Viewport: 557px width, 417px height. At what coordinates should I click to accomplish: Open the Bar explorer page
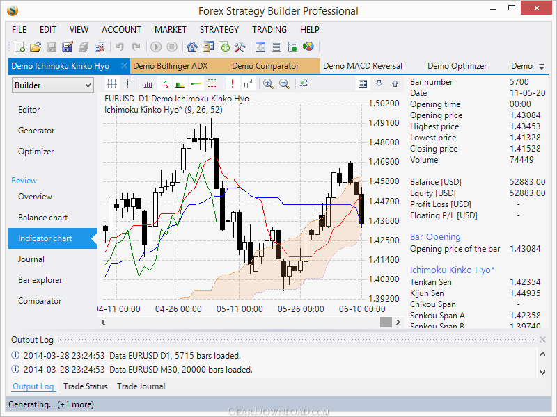(x=40, y=281)
